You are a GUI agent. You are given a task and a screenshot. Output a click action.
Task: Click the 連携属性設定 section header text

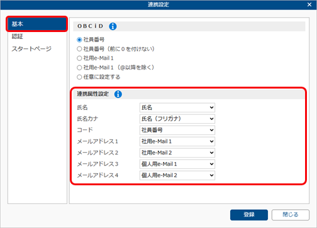tap(92, 94)
